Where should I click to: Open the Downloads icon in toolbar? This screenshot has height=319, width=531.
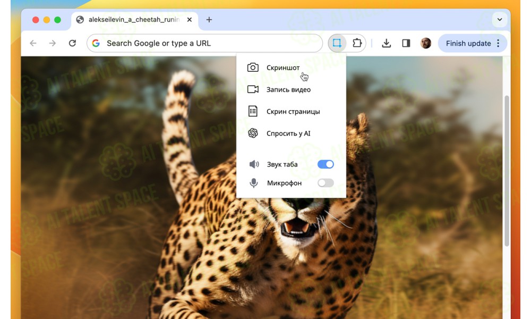[387, 44]
